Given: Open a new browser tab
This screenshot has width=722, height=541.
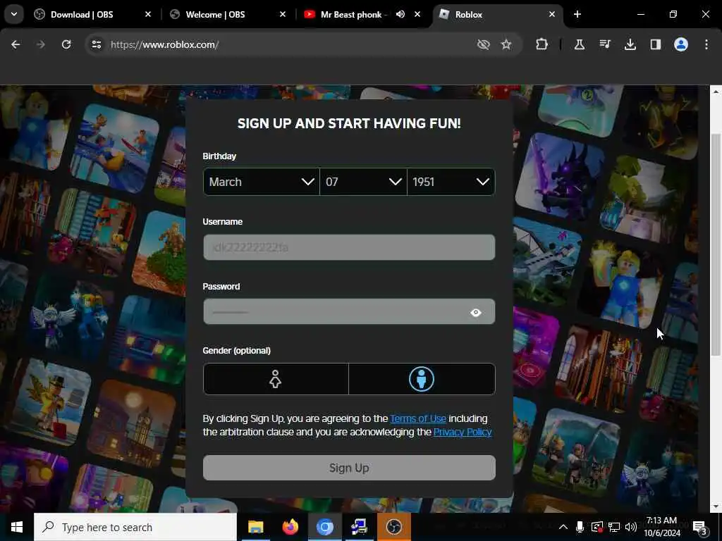Looking at the screenshot, I should pos(577,14).
